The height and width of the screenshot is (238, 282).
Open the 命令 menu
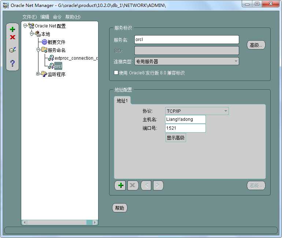click(x=57, y=17)
